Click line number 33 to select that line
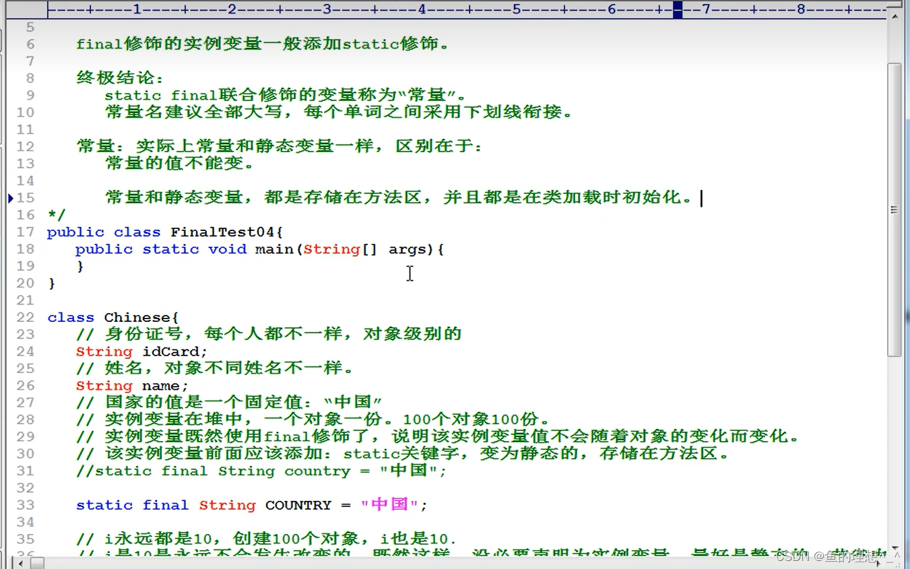 [x=25, y=505]
